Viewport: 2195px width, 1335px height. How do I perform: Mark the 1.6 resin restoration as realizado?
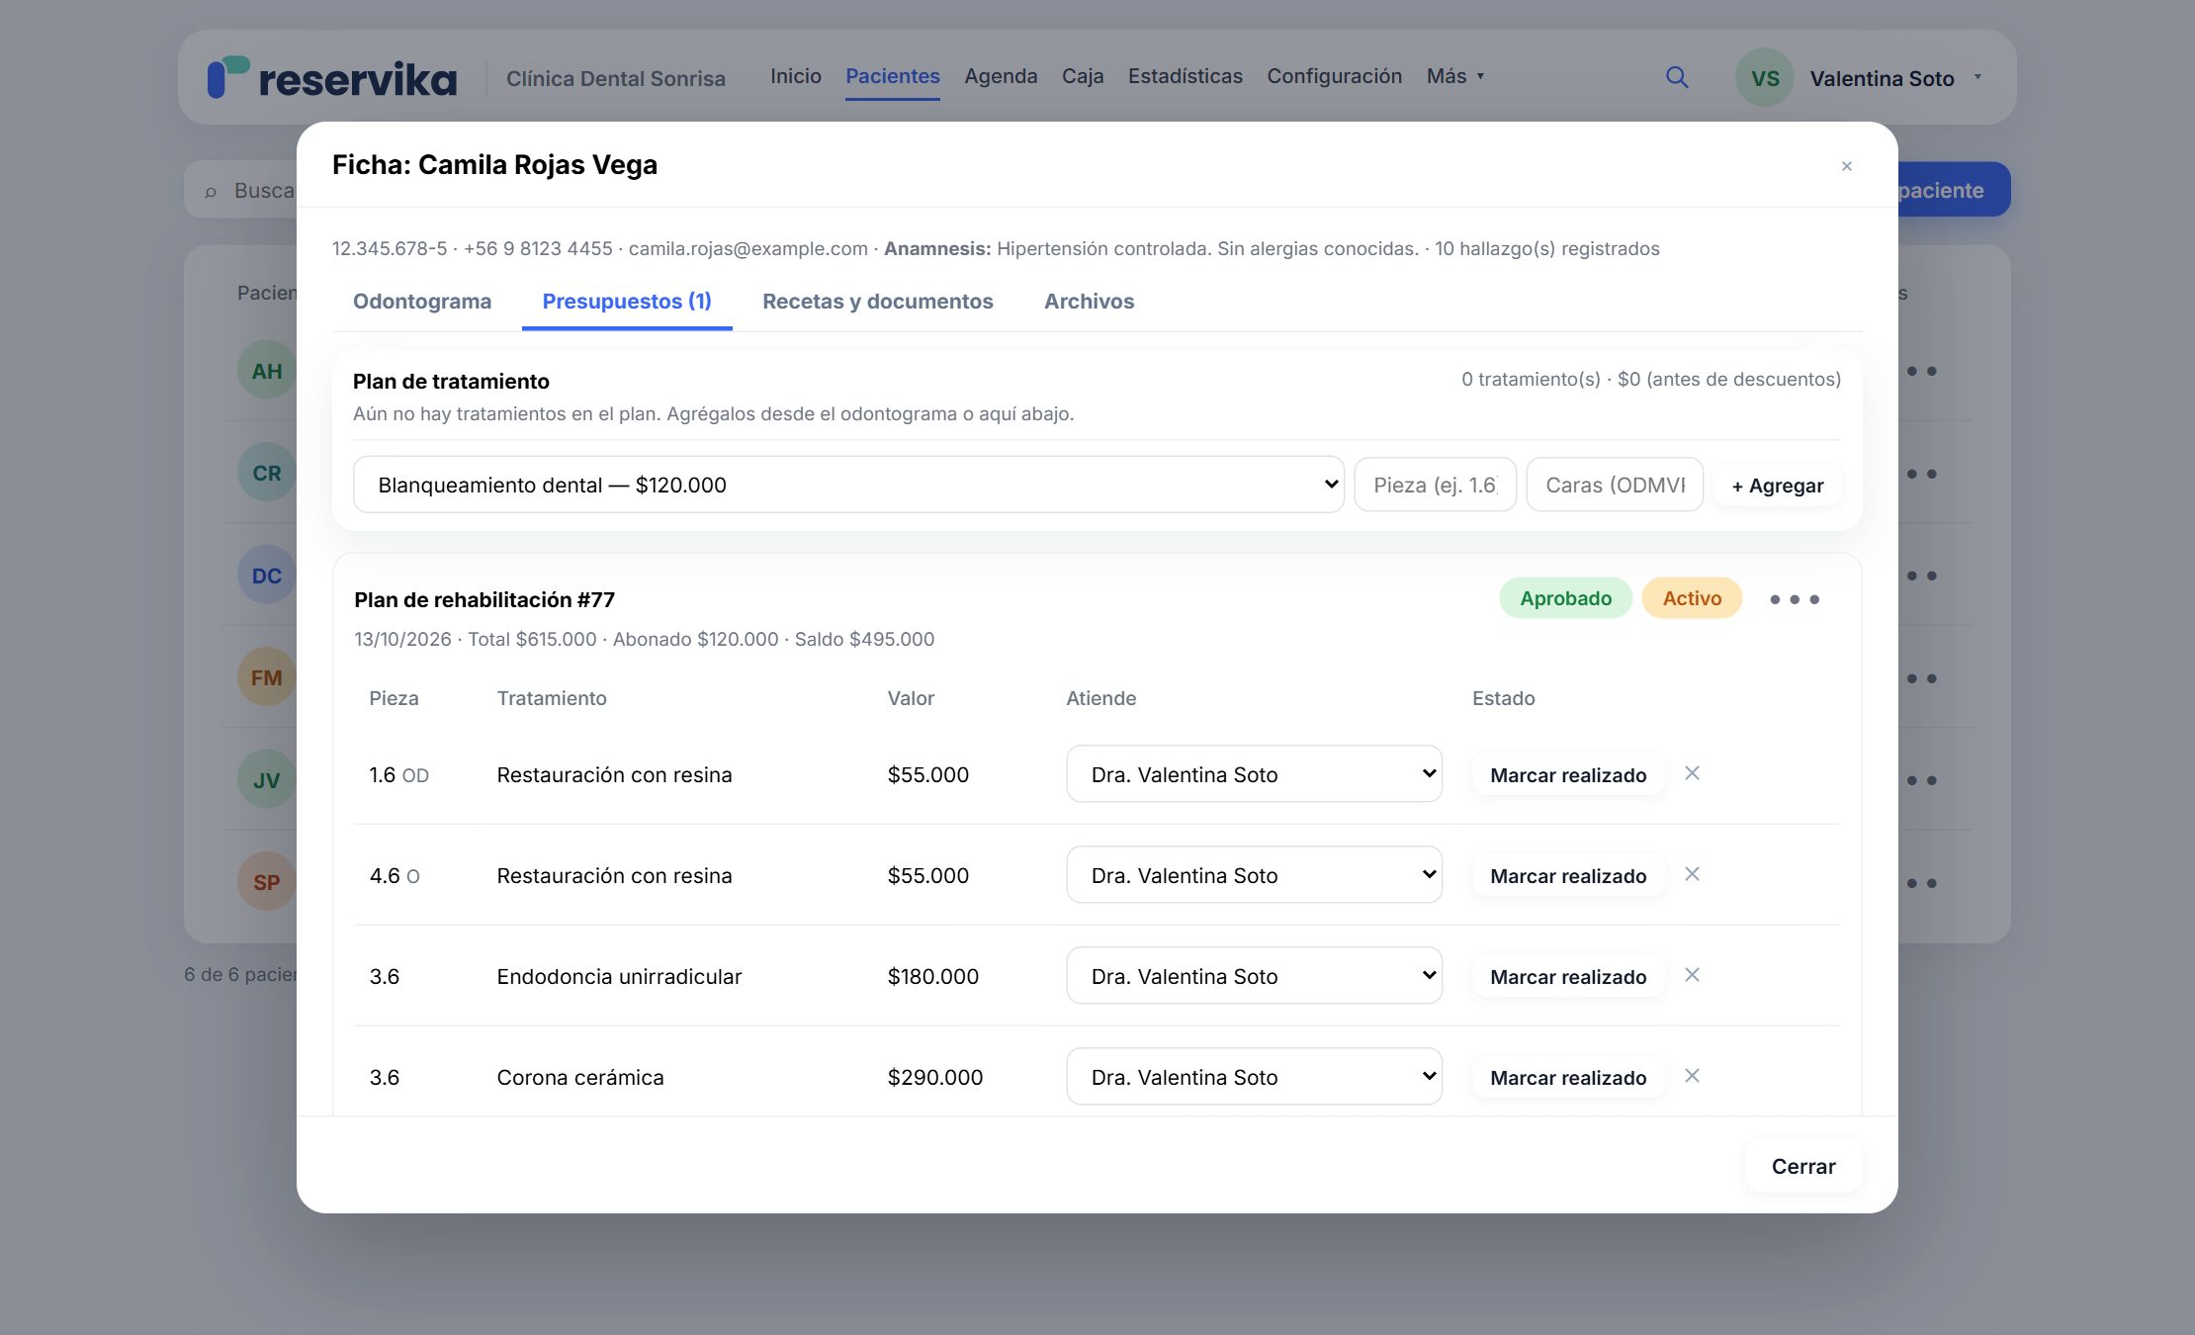pos(1568,775)
